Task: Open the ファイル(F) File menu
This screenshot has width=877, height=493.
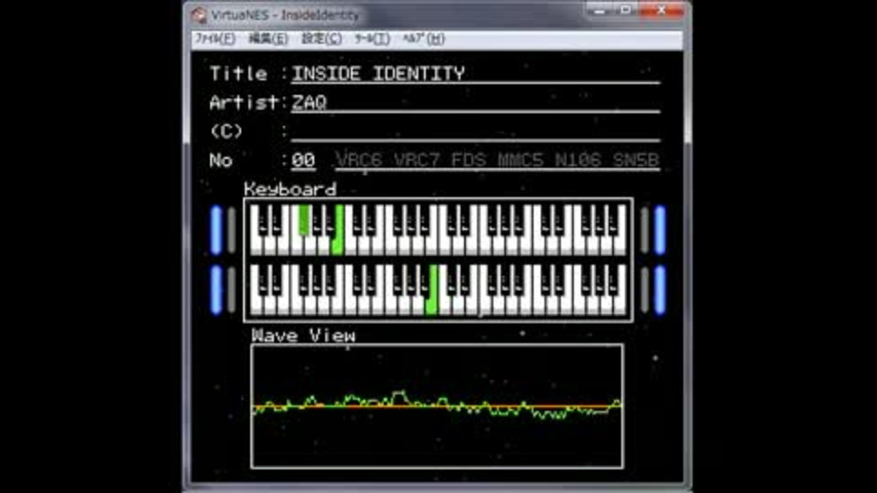Action: [x=214, y=38]
